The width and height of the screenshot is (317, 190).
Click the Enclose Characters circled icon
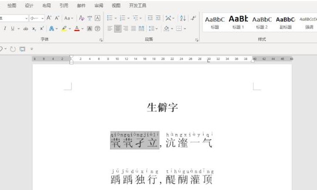[x=97, y=28]
